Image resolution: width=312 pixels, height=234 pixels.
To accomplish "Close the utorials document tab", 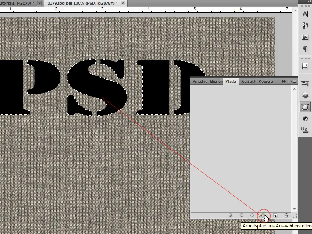I will (39, 3).
